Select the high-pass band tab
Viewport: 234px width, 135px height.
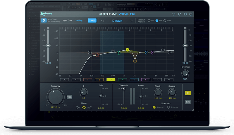click(76, 80)
